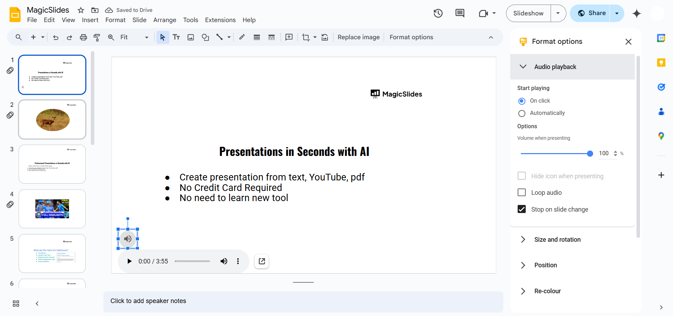Click the Slideshow button
673x316 pixels.
[x=528, y=13]
